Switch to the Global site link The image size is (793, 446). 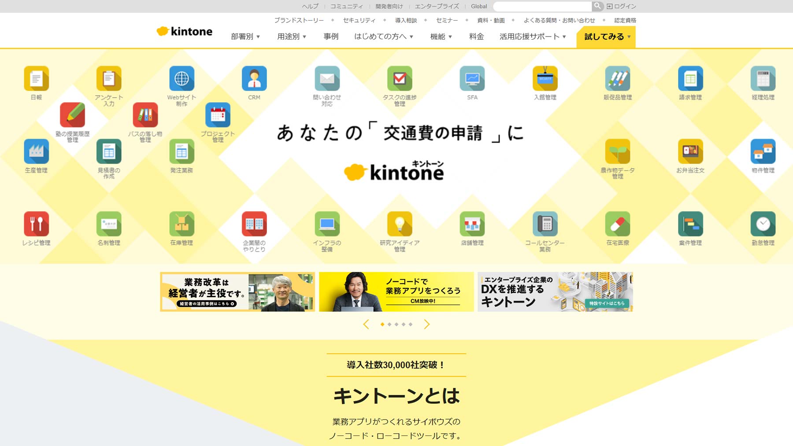point(479,6)
